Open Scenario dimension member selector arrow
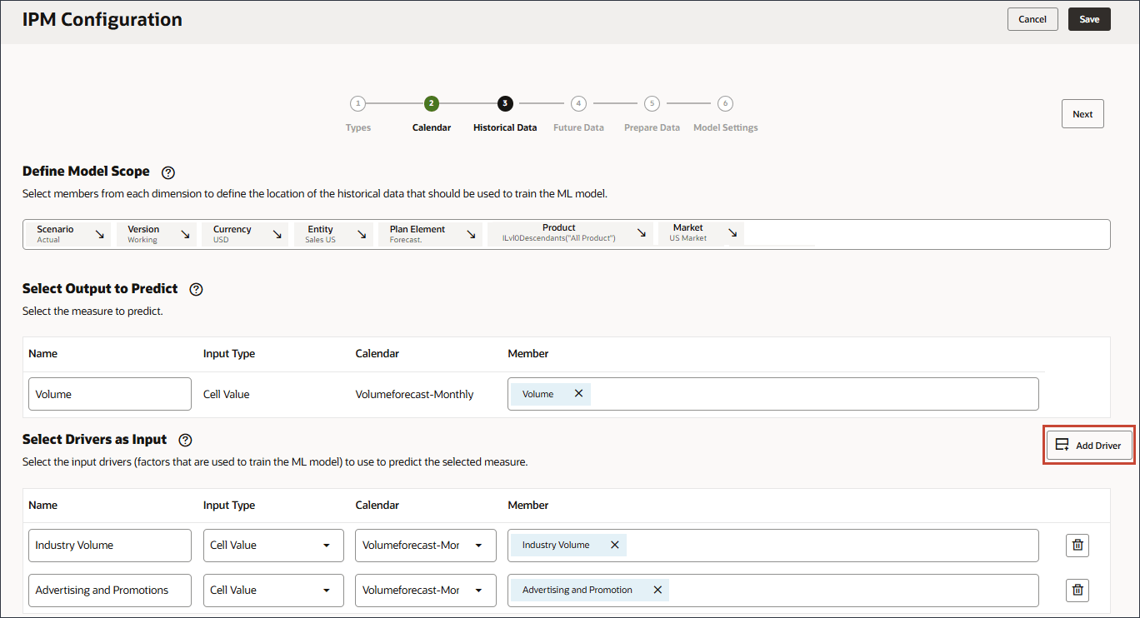 coord(100,235)
